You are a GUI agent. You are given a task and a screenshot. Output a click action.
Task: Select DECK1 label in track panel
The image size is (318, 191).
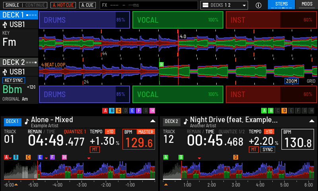click(x=12, y=121)
